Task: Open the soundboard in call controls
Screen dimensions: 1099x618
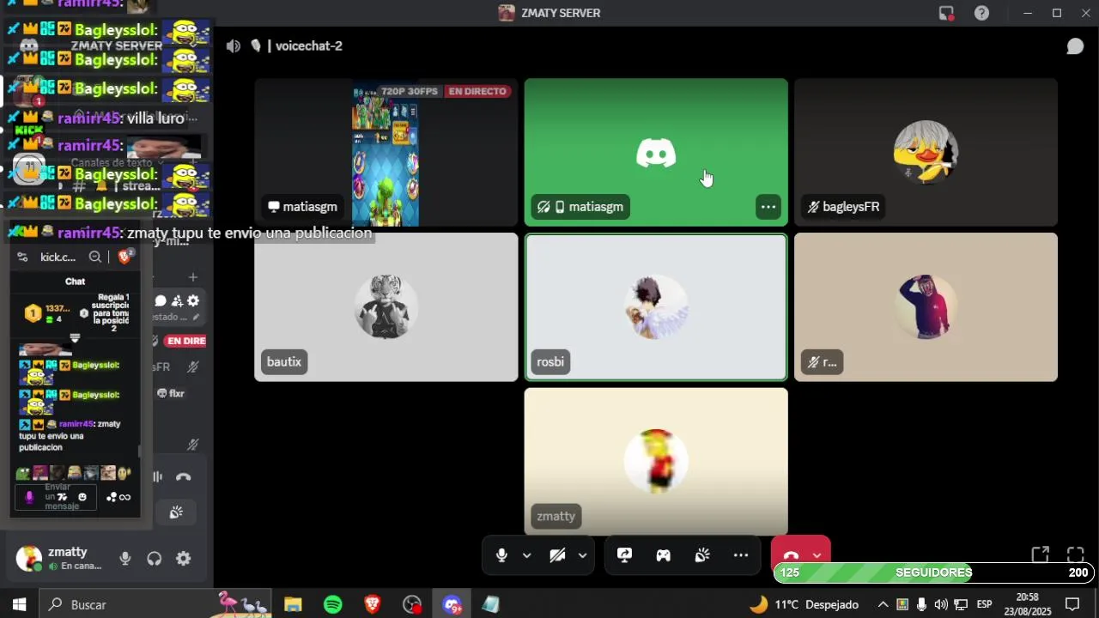Action: (702, 555)
